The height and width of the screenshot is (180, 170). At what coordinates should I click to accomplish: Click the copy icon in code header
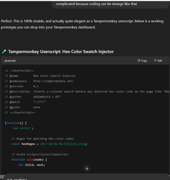coord(139,61)
